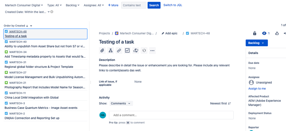Click the Search button
Screen dimensions: 286x131
click(x=154, y=5)
